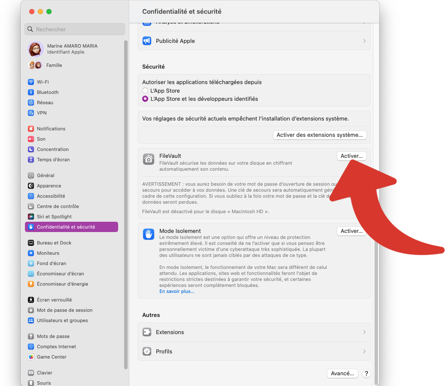445x386 pixels.
Task: Click the FileVault house icon
Action: click(149, 159)
